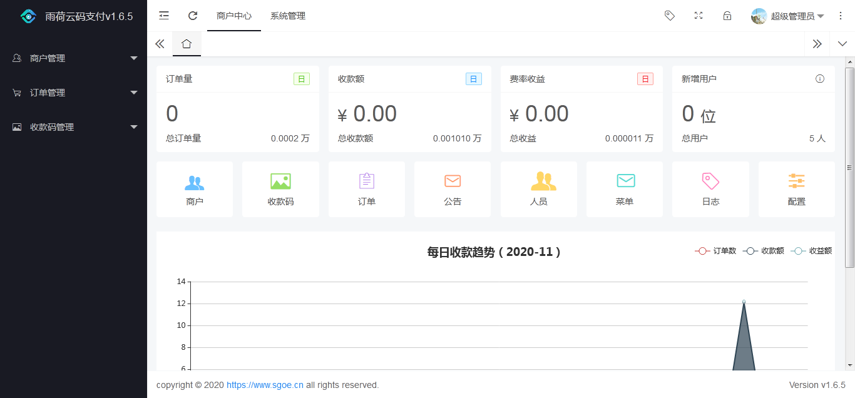
Task: Click the lock screen icon in the header
Action: (727, 16)
